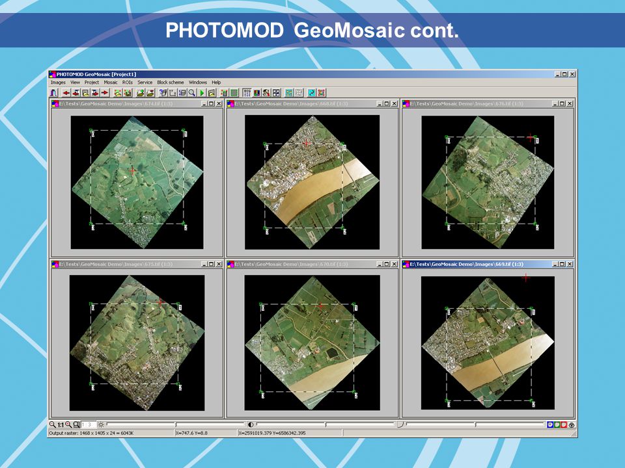625x468 pixels.
Task: Adjust the brightness slider
Action: coord(176,424)
